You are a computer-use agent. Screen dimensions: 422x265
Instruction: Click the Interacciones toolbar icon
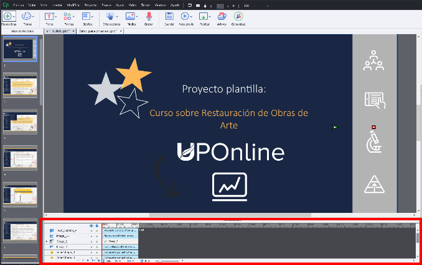(110, 17)
